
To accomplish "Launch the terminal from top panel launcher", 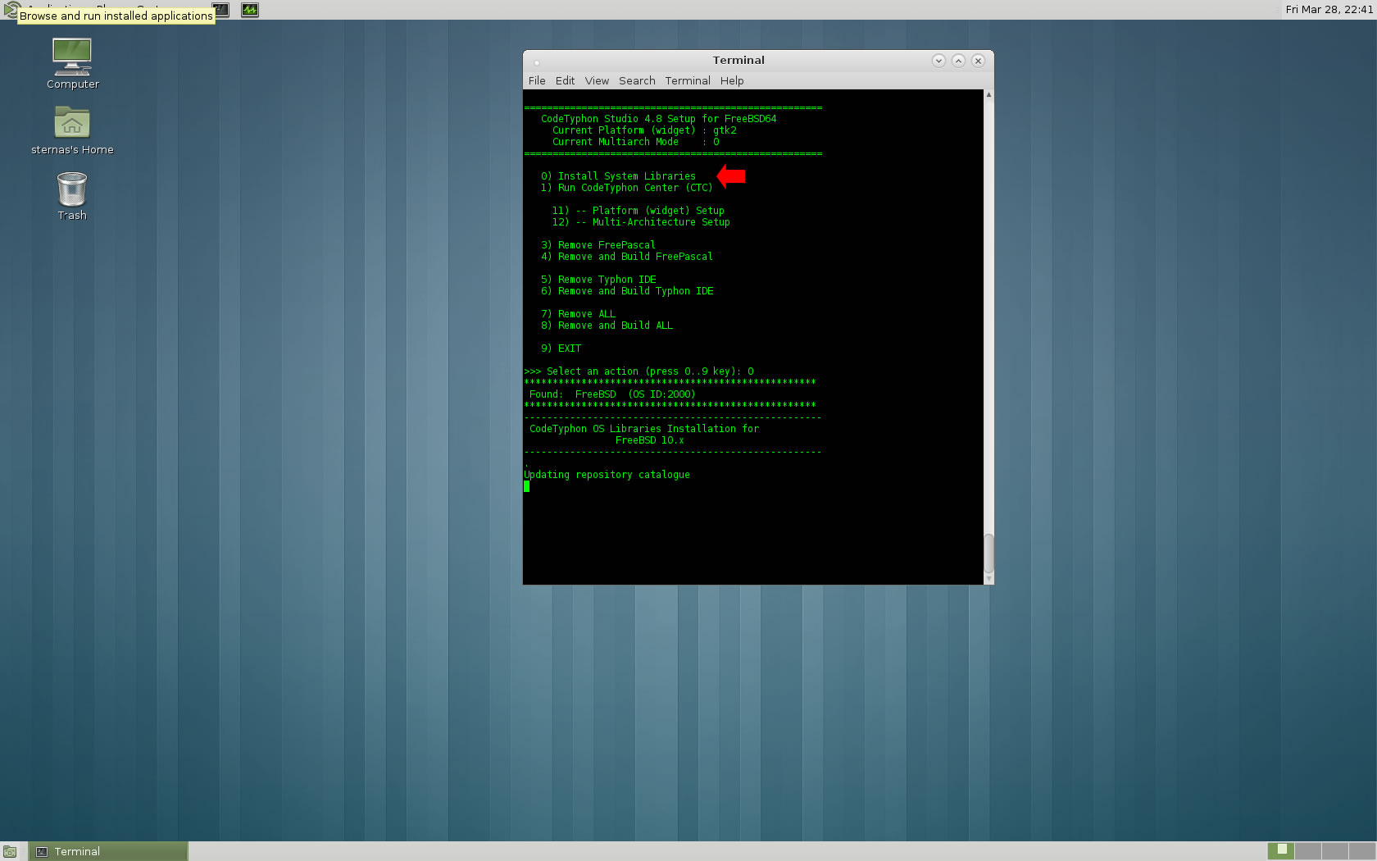I will point(221,10).
